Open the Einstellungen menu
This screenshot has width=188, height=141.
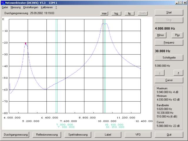[31, 7]
